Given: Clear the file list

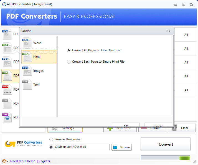Looking at the screenshot, I should point(182,128).
